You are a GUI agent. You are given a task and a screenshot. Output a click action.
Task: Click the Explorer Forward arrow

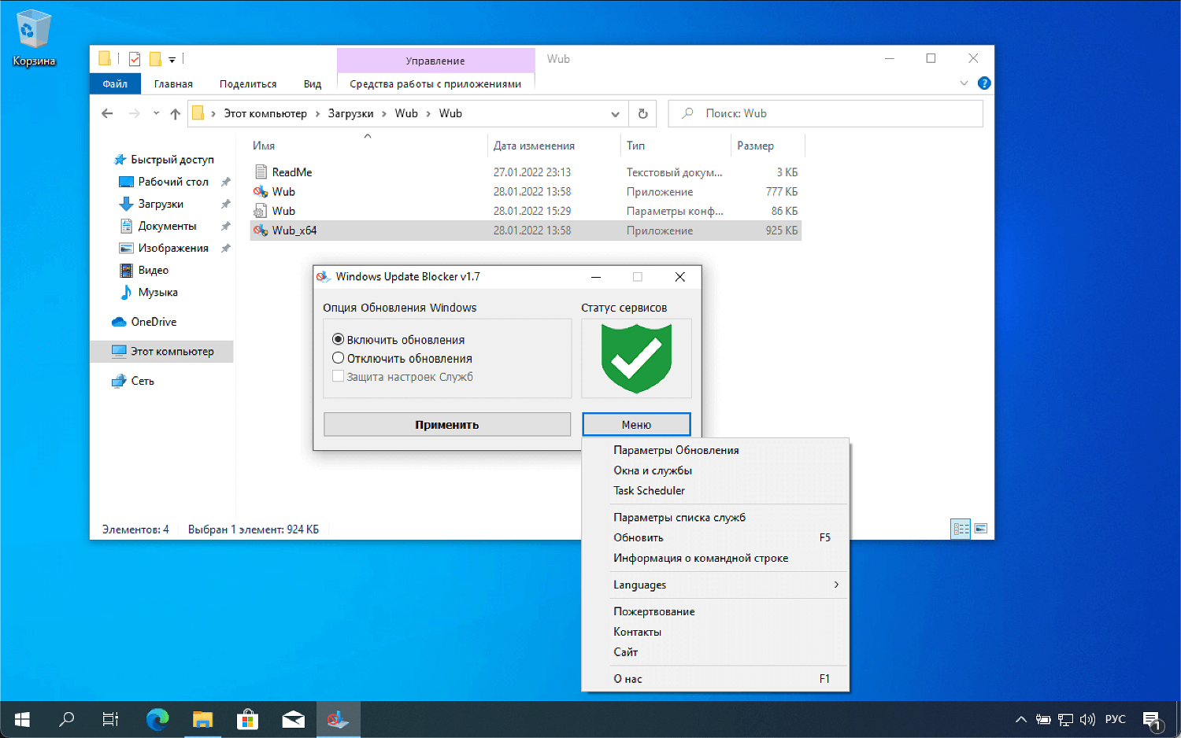[135, 113]
